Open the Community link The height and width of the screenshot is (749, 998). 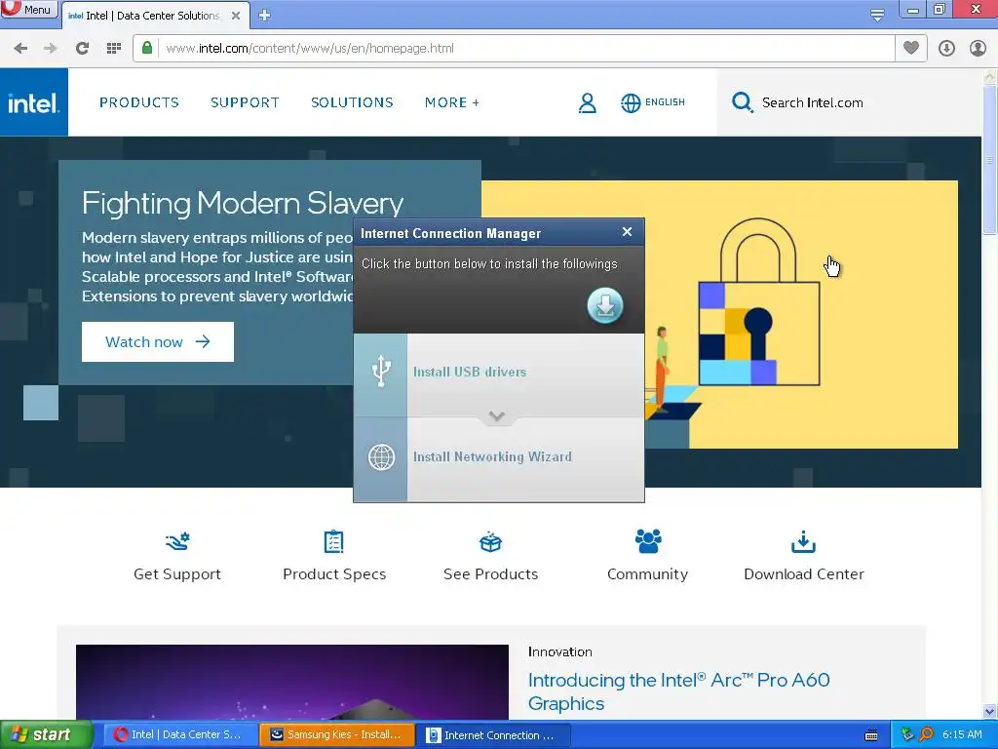(x=647, y=573)
